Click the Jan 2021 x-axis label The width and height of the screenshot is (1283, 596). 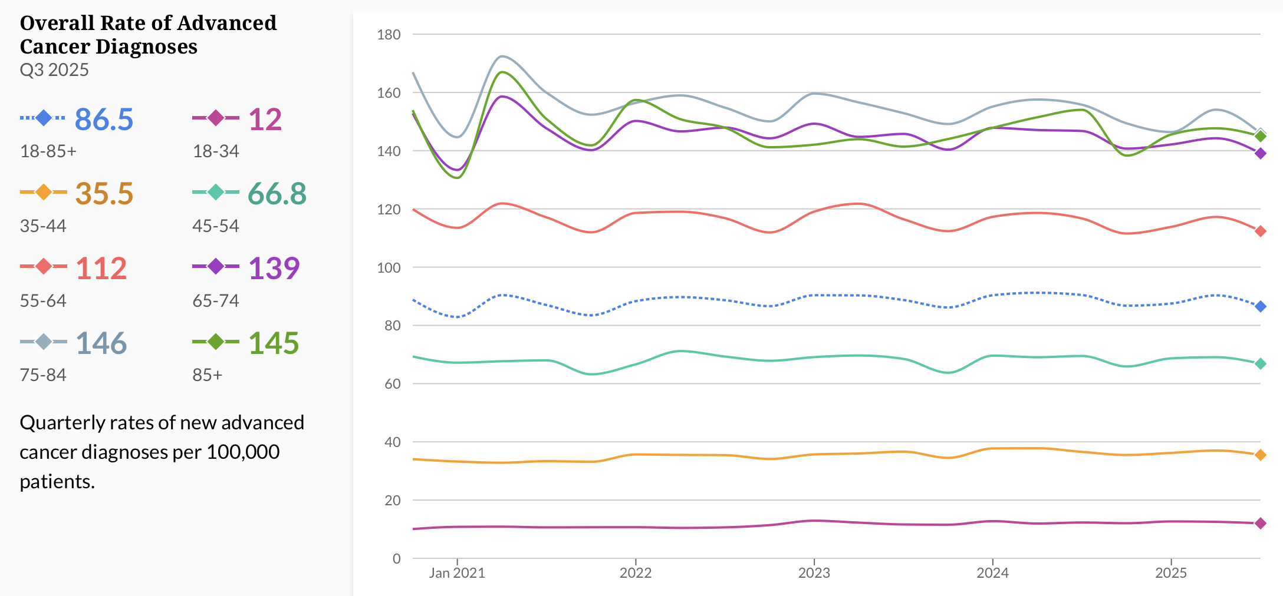point(457,573)
